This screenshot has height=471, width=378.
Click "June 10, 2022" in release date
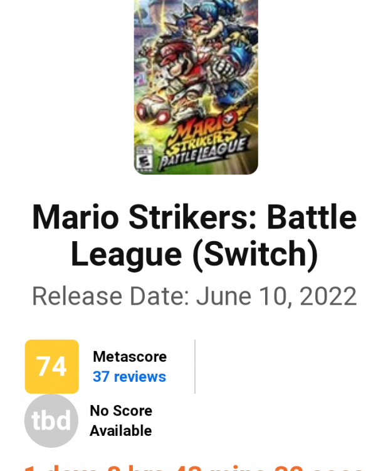coord(276,296)
